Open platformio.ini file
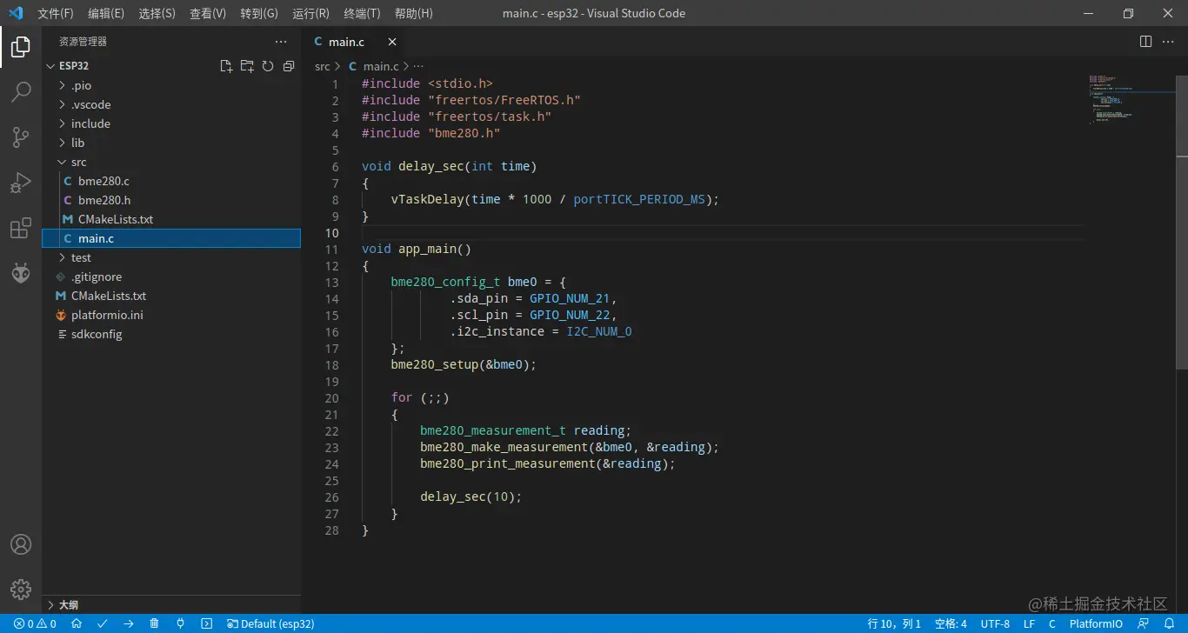1188x633 pixels. point(106,315)
